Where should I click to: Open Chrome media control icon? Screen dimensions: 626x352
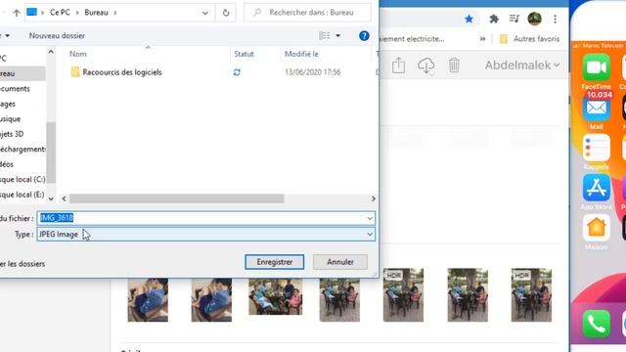514,19
